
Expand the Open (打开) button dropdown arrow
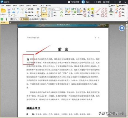click(x=3, y=16)
